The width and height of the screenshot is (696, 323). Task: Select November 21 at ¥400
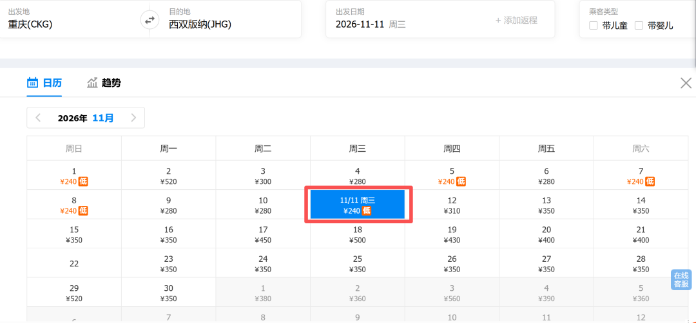tap(641, 234)
